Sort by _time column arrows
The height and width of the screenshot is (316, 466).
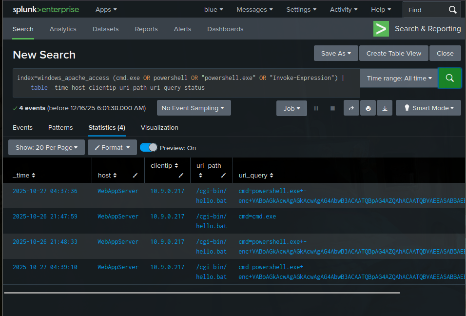click(34, 176)
